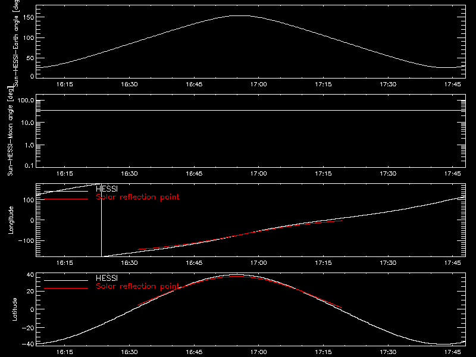Screen dimensions: 476x357
Task: Click red Solar reflection point label in Latitude plot
Action: pos(137,286)
